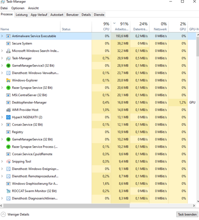The height and width of the screenshot is (220, 199).
Task: Click the Weniger Details link text
Action: [x=18, y=214]
